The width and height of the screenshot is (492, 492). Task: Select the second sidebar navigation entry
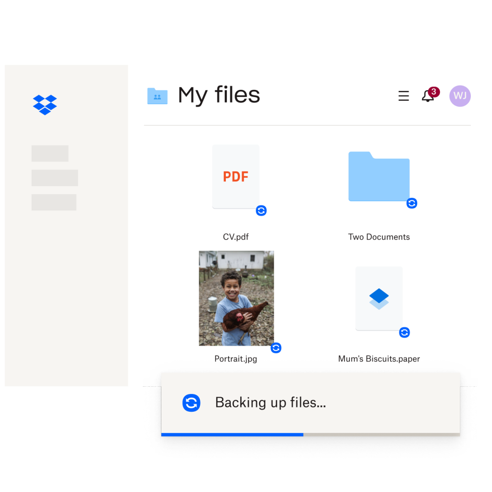click(54, 178)
